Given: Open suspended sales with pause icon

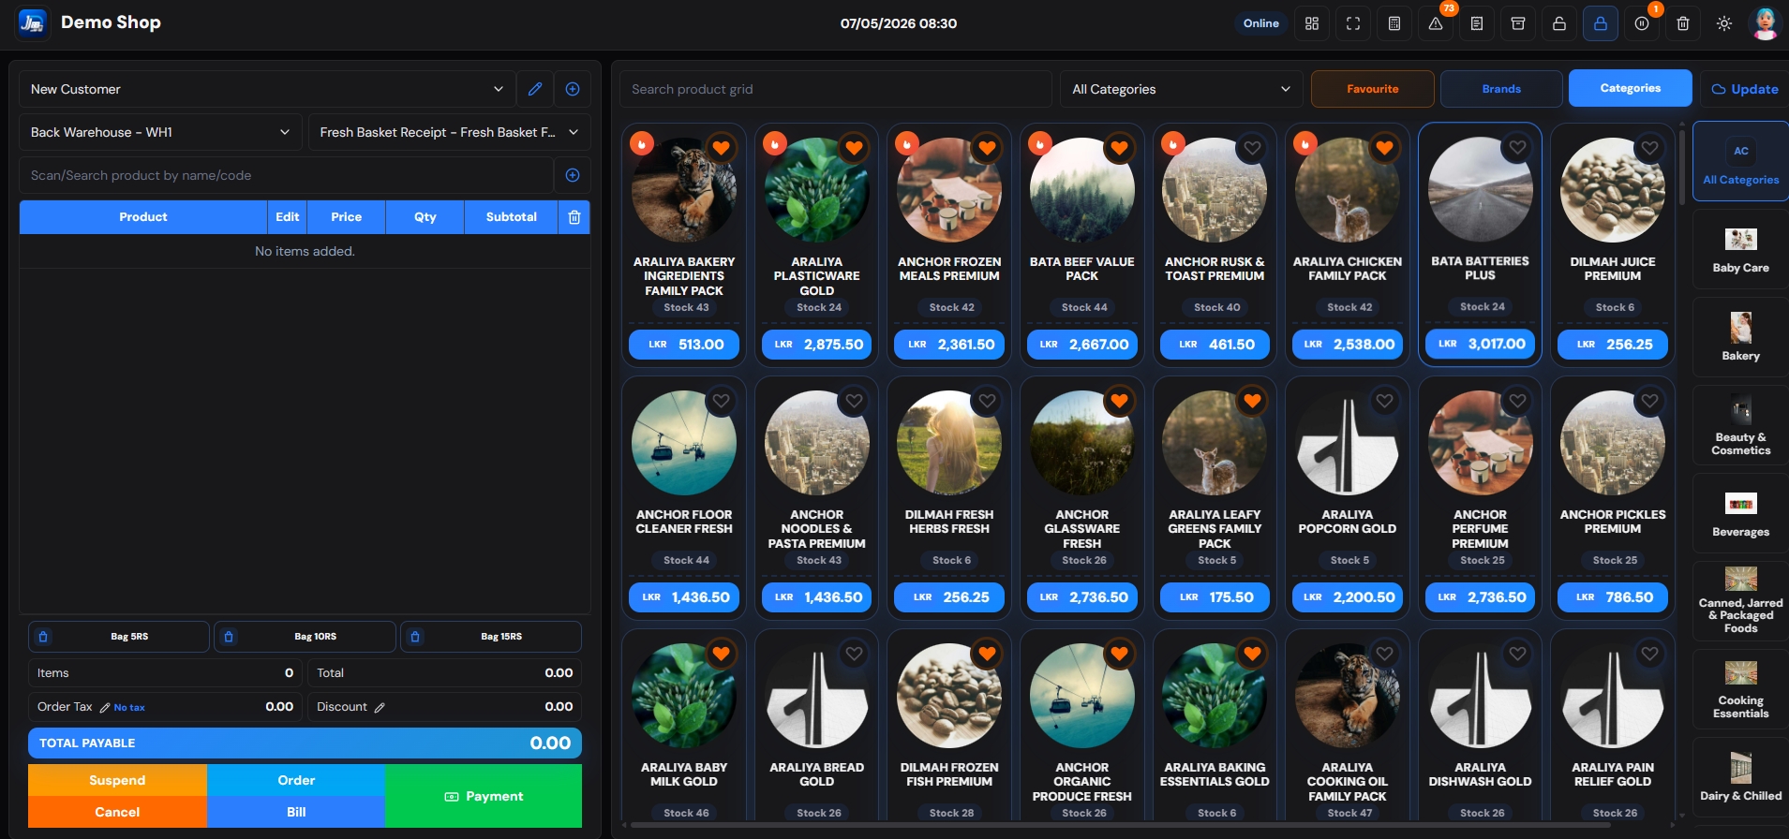Looking at the screenshot, I should click(x=1642, y=23).
